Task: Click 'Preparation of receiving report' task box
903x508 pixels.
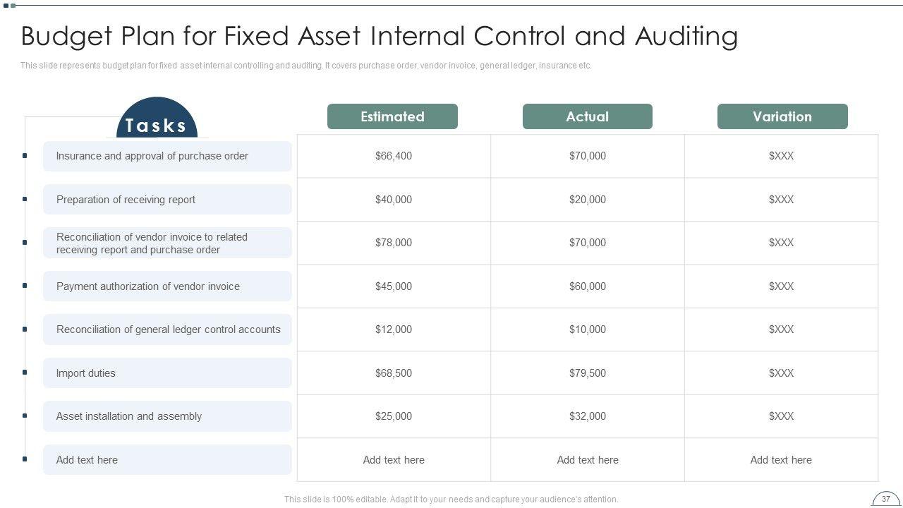Action: [167, 200]
